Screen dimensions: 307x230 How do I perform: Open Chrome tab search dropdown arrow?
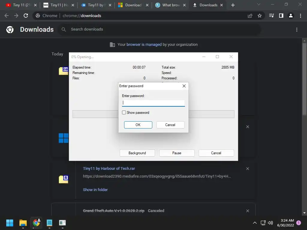click(x=259, y=4)
